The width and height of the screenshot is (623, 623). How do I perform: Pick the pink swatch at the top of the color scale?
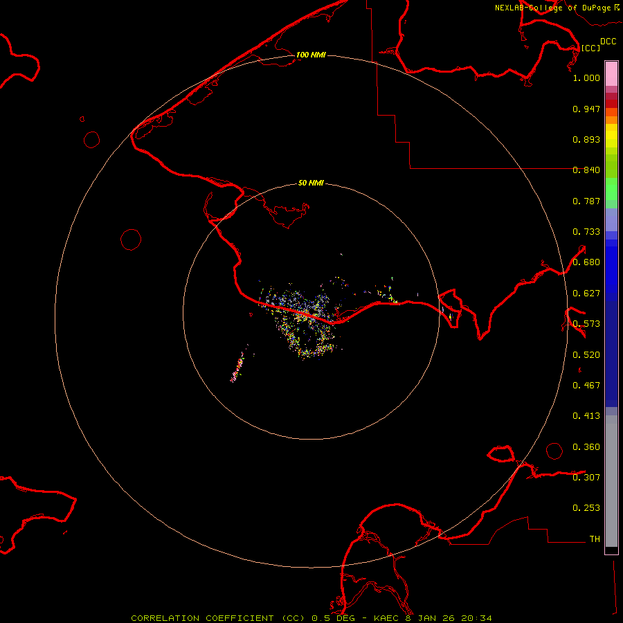[611, 73]
